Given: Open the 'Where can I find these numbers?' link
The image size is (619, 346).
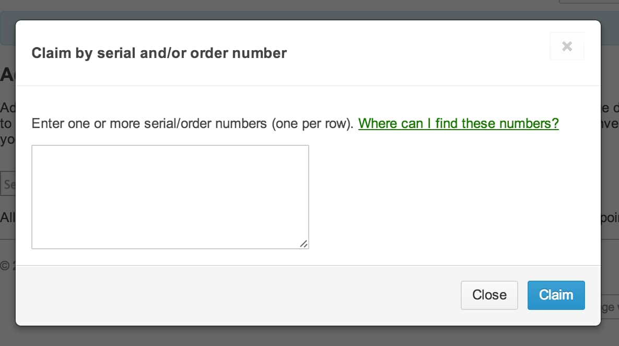Looking at the screenshot, I should [x=458, y=123].
